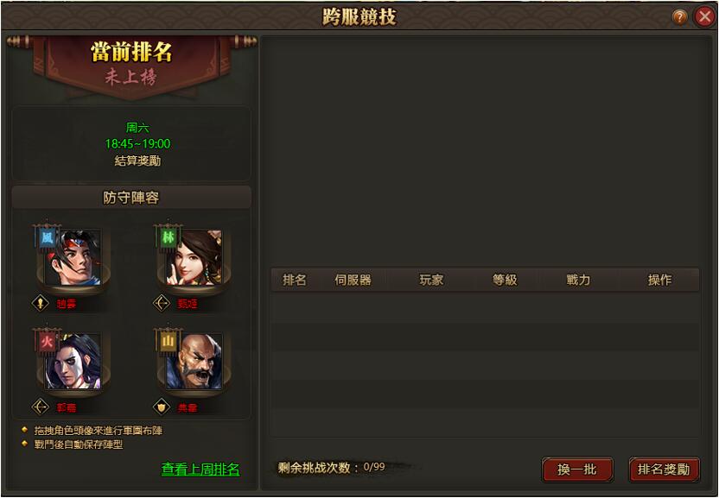Close the 跨服競技 window
The height and width of the screenshot is (498, 719).
click(705, 17)
